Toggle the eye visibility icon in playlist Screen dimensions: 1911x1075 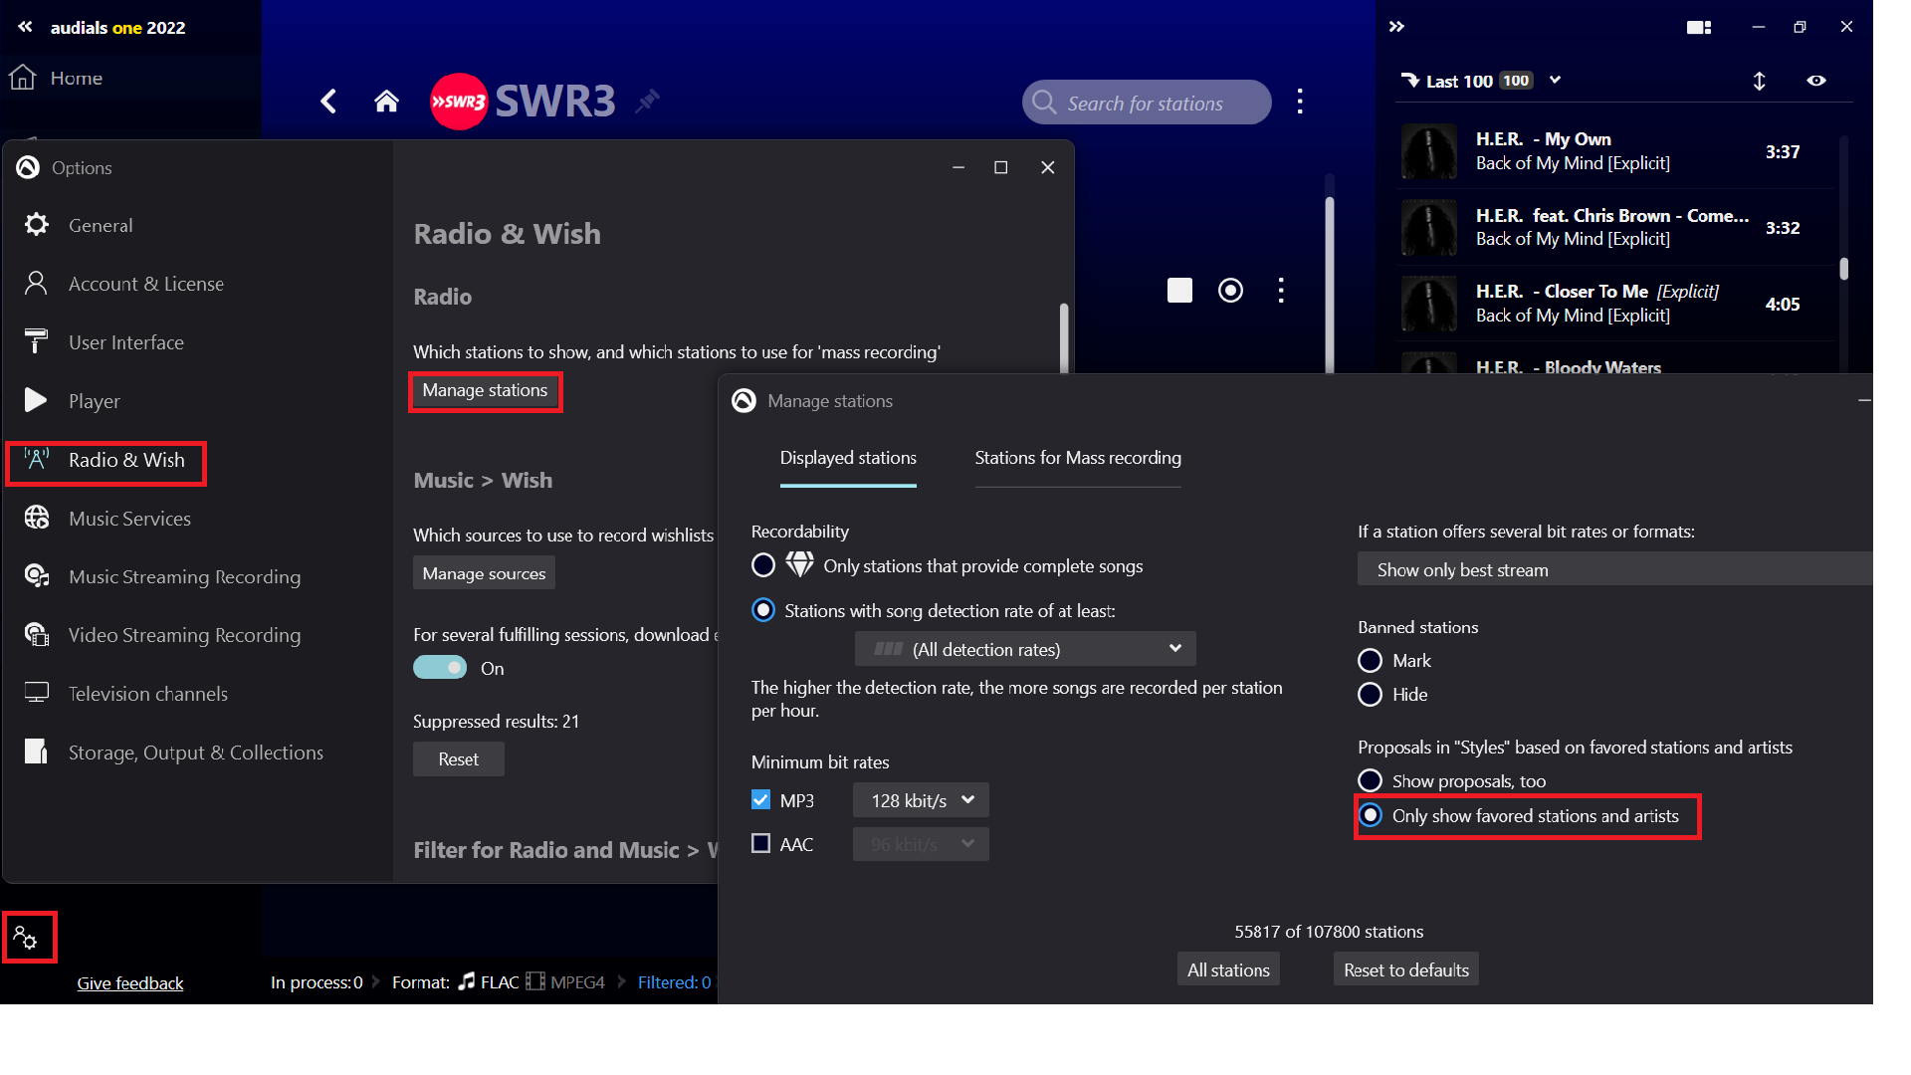pos(1816,81)
